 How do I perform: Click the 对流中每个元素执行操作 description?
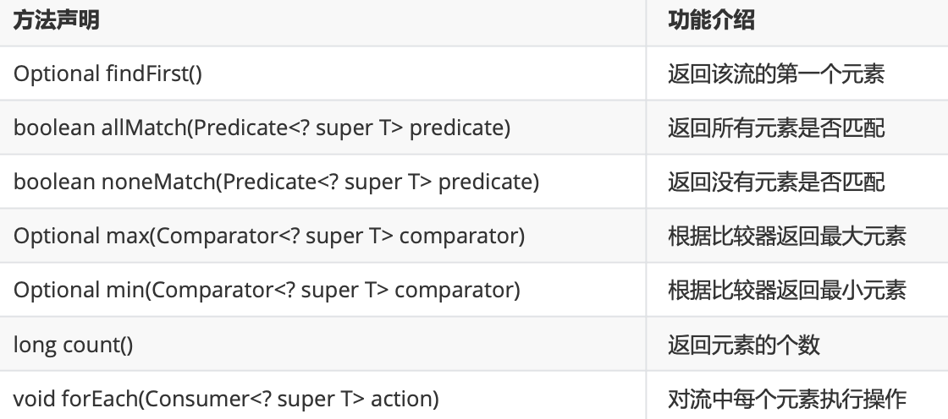coord(787,399)
